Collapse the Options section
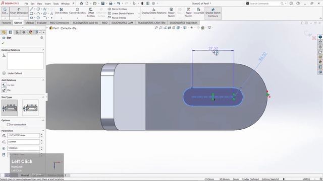The image size is (323, 181). [43, 120]
